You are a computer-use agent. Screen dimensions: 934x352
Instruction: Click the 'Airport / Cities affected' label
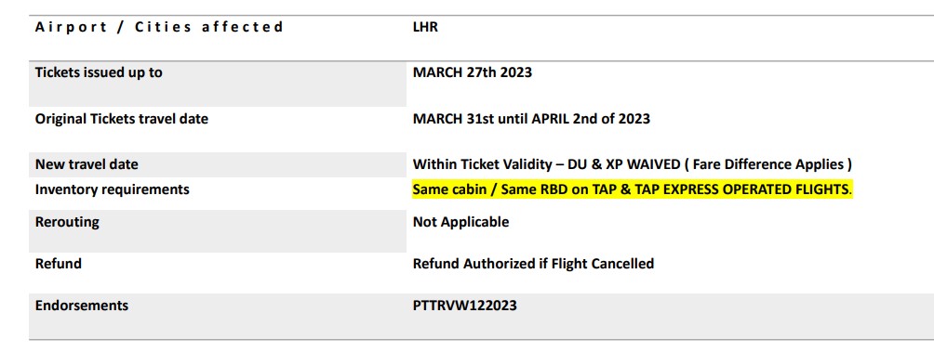(159, 27)
